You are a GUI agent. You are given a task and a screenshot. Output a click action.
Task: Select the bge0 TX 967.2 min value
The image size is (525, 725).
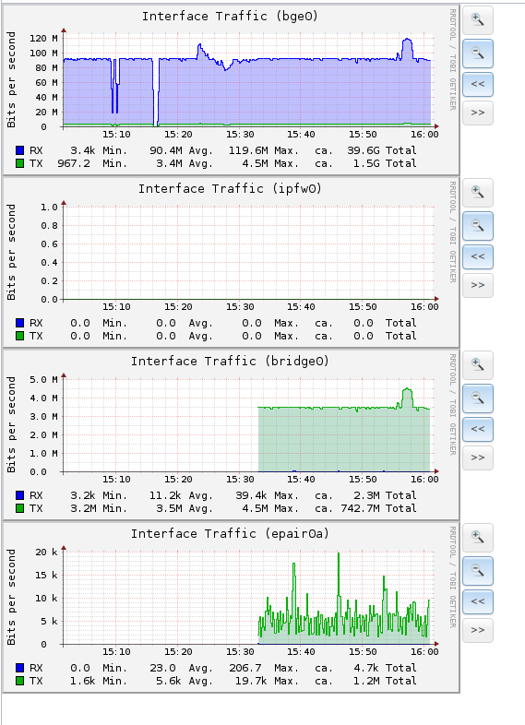[74, 163]
